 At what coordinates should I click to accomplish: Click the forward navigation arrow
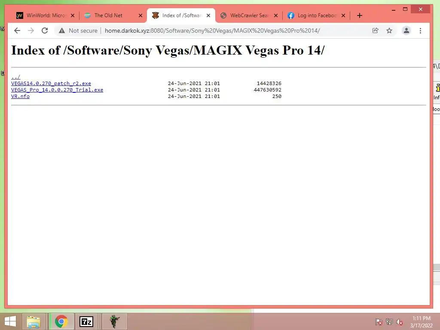pyautogui.click(x=31, y=31)
